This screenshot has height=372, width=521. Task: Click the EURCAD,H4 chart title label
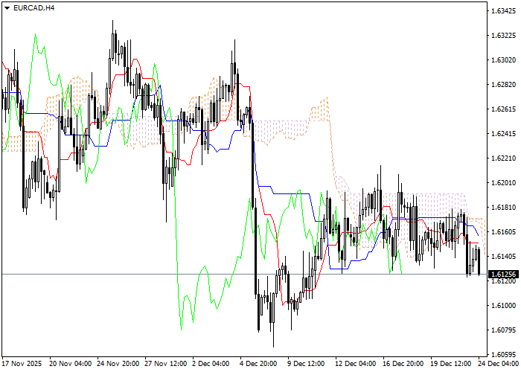click(34, 8)
